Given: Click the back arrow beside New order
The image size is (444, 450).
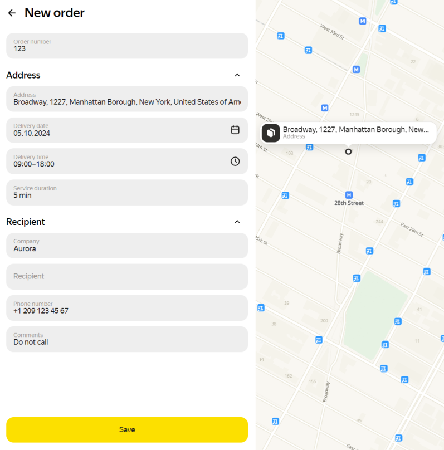Looking at the screenshot, I should tap(12, 13).
